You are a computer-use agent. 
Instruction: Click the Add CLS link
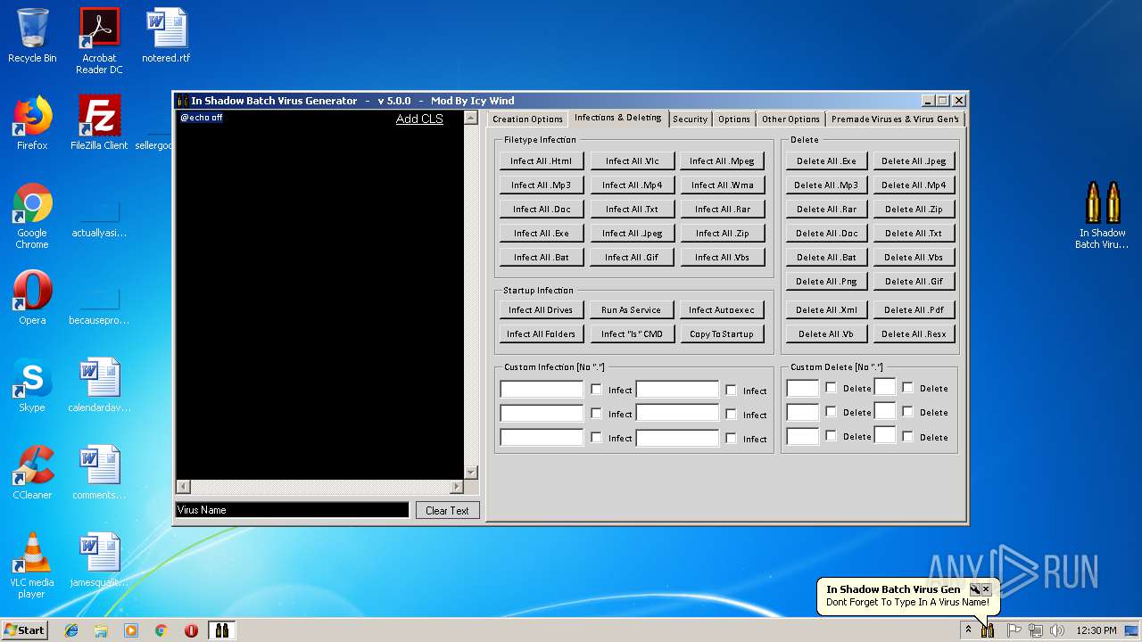[x=419, y=119]
